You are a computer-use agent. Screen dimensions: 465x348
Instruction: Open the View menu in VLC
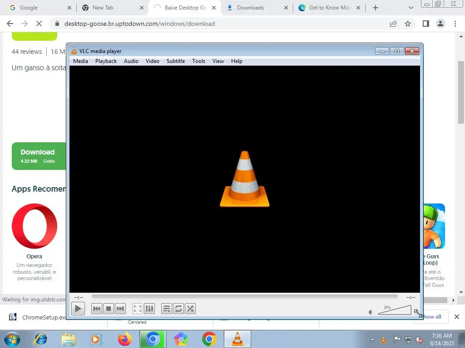[218, 61]
